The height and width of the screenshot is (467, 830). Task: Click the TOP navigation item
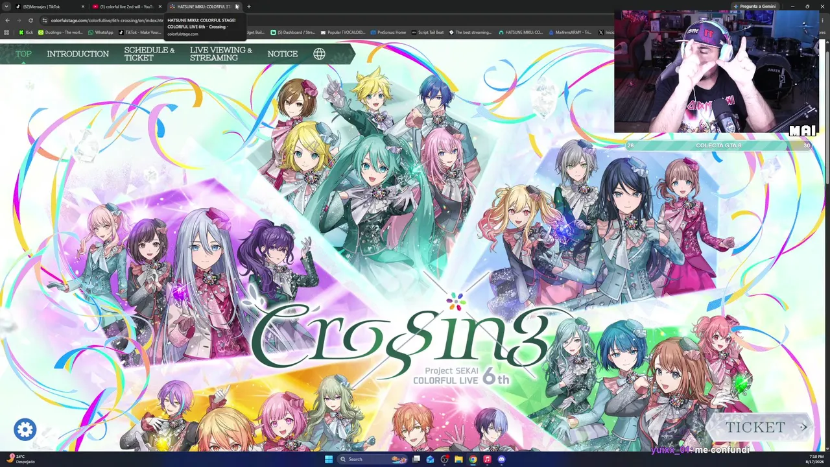[x=23, y=54]
